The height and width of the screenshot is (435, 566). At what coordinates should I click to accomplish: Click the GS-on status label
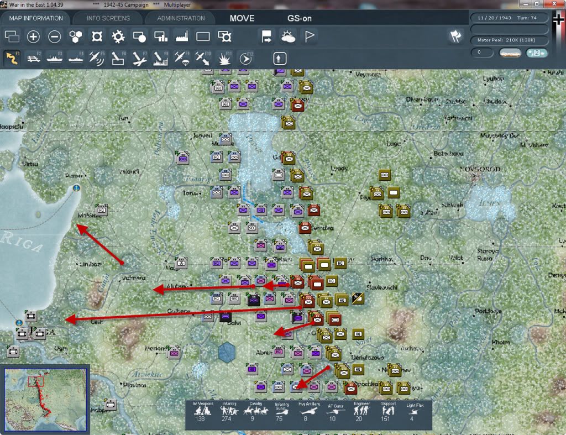[300, 18]
